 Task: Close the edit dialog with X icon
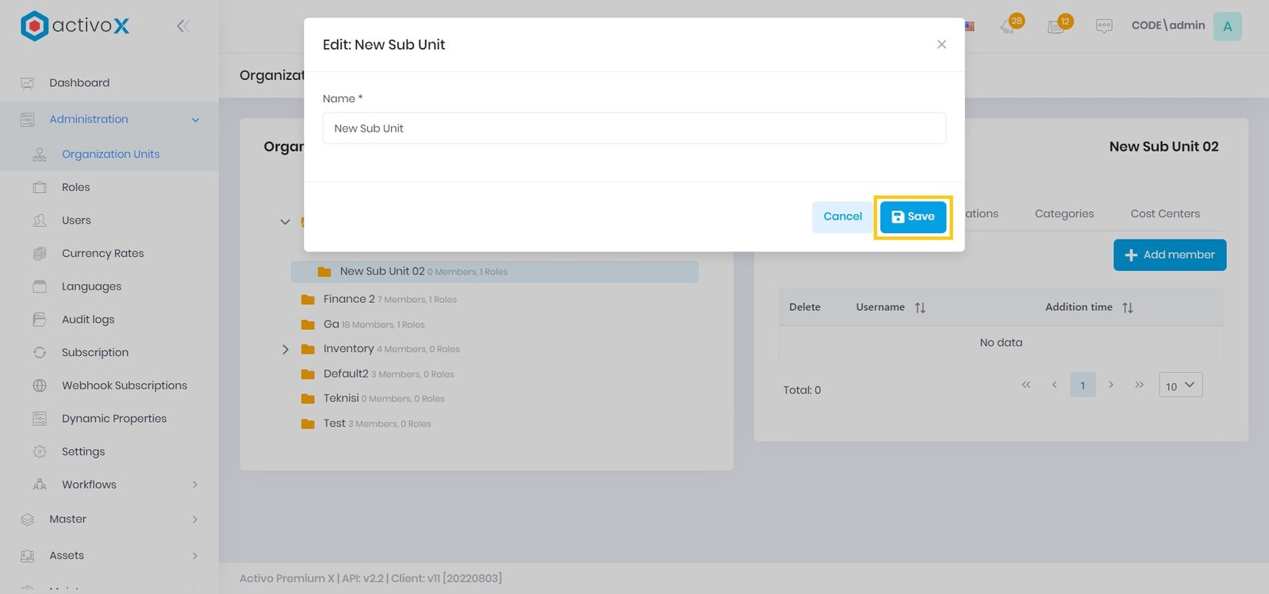point(941,44)
